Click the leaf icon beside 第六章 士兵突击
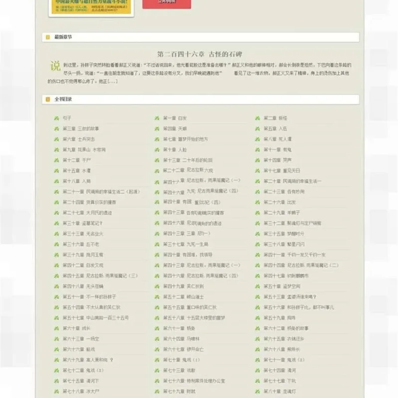Image resolution: width=398 pixels, height=398 pixels. [x=56, y=139]
